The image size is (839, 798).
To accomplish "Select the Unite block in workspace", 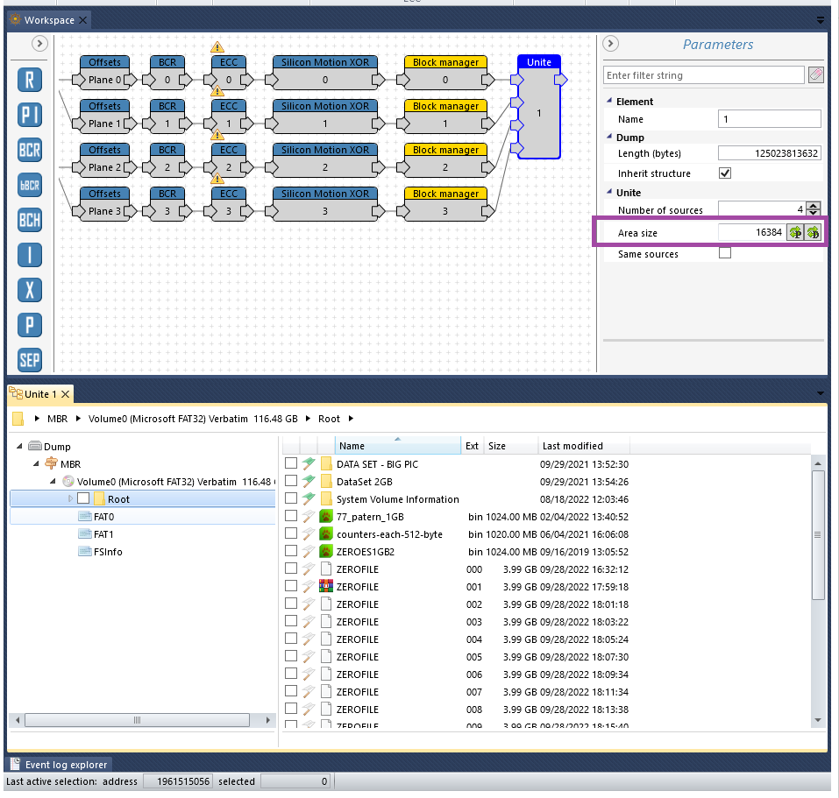I will click(538, 112).
